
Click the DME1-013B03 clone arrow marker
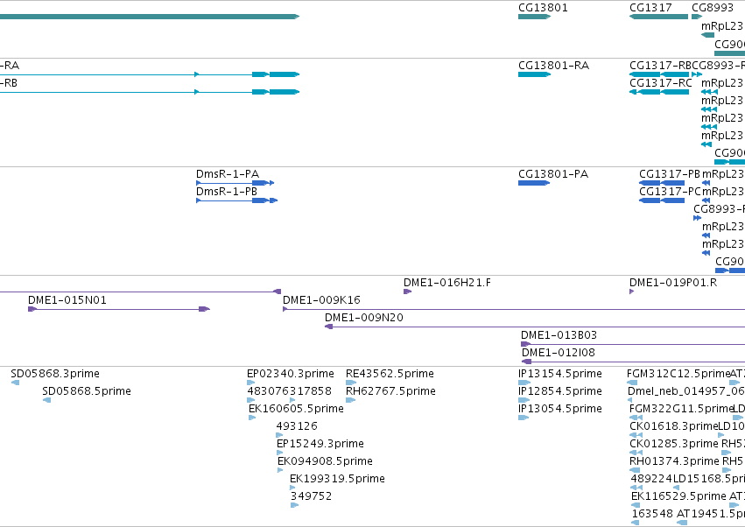525,344
